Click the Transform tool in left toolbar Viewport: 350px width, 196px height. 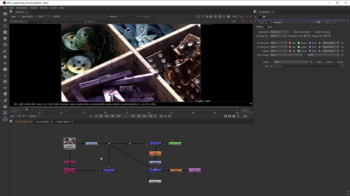5,63
